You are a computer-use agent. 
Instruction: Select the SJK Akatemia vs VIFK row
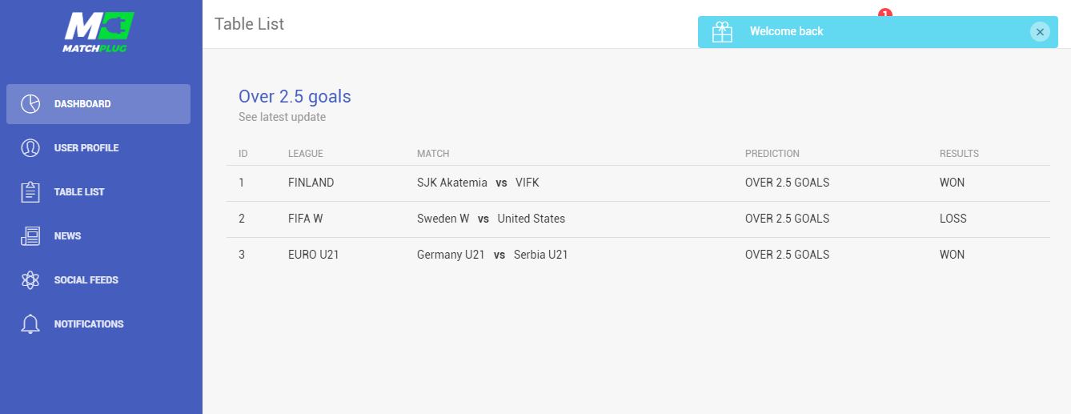pyautogui.click(x=638, y=183)
